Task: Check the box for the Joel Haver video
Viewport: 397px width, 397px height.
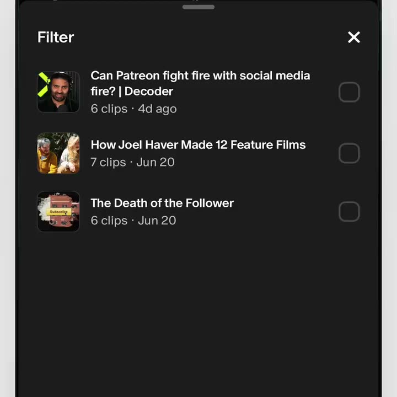Action: (349, 153)
